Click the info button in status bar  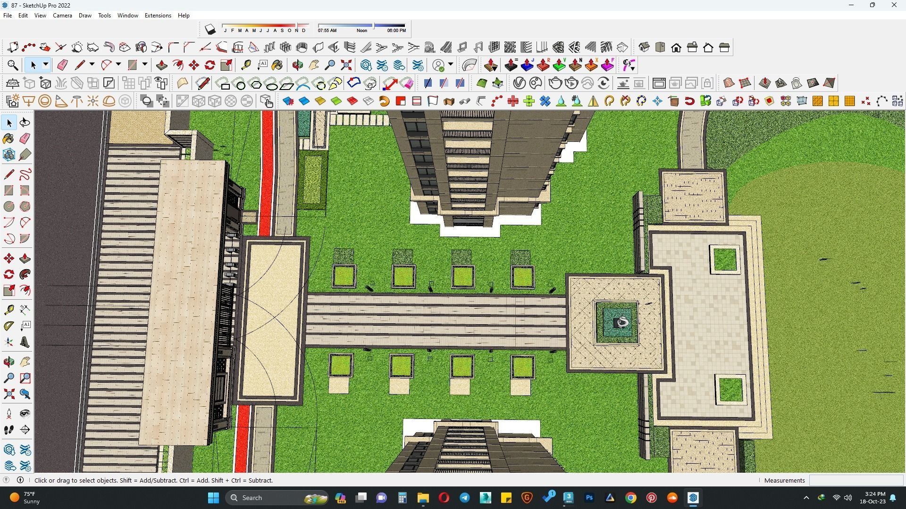click(x=20, y=480)
